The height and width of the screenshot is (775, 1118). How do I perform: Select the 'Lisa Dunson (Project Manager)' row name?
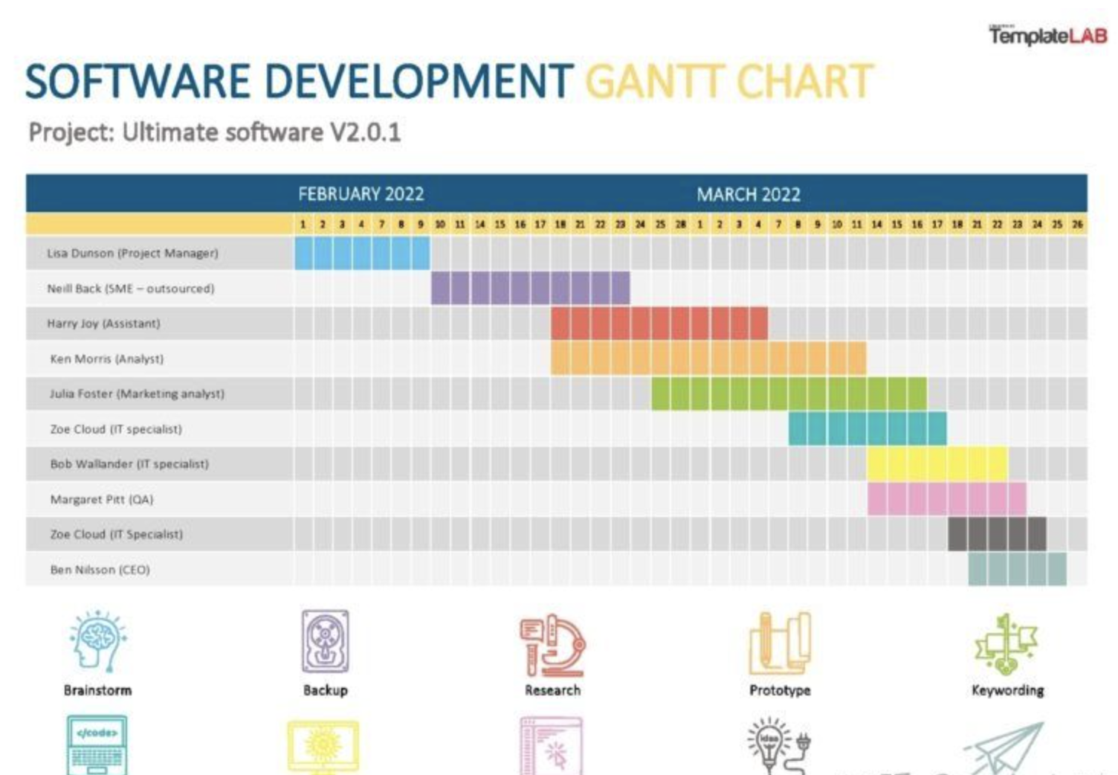132,253
